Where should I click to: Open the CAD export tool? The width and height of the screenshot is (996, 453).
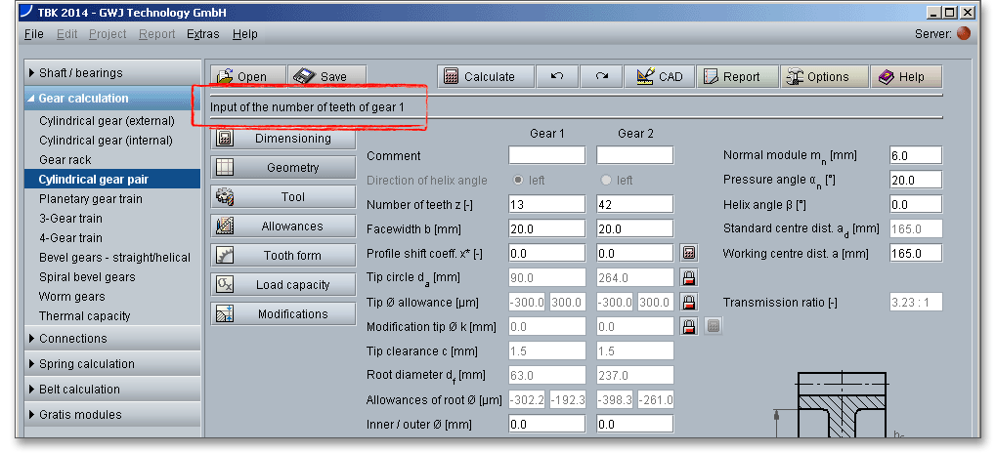click(x=659, y=77)
